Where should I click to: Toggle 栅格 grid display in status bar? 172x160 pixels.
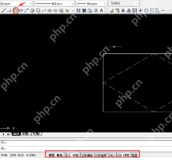tap(60, 155)
